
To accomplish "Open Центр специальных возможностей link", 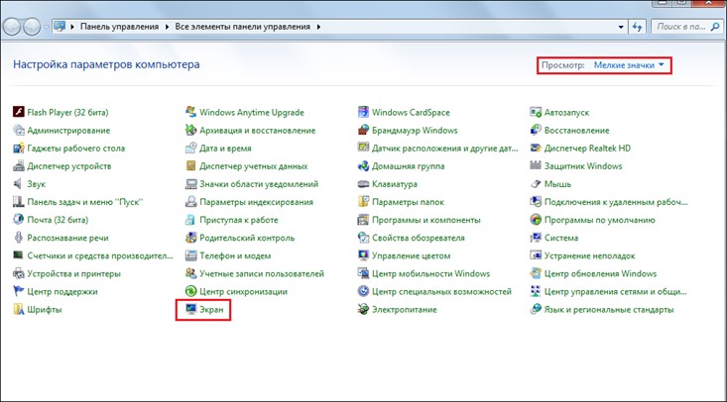I will click(x=441, y=292).
